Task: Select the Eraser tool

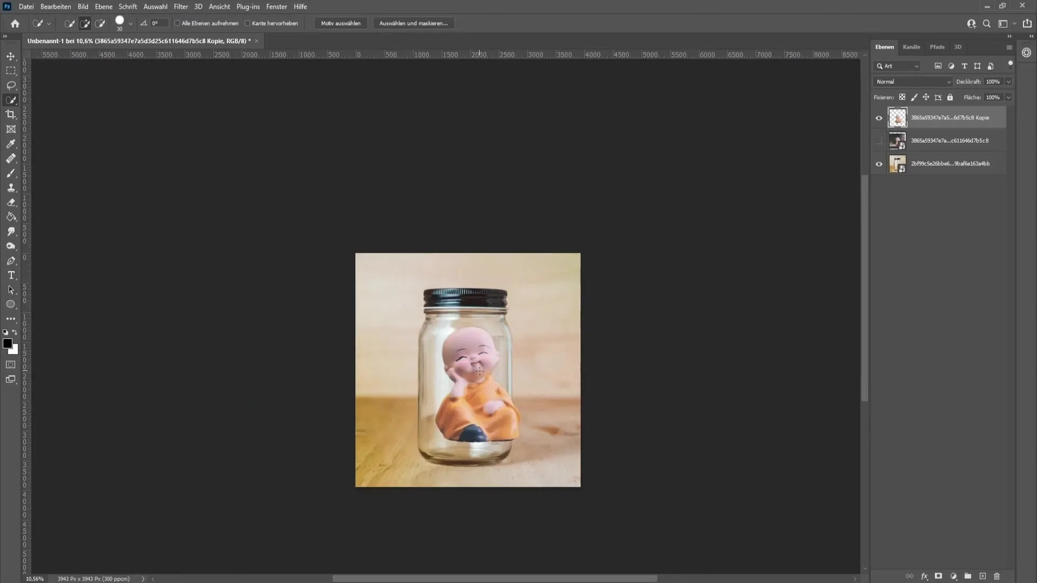Action: point(11,202)
